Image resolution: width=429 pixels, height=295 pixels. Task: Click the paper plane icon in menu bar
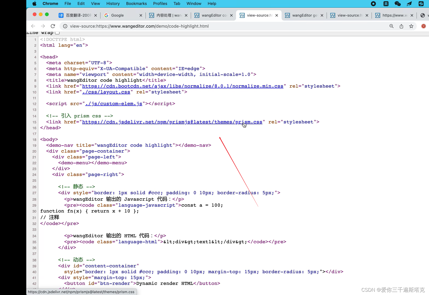click(409, 4)
